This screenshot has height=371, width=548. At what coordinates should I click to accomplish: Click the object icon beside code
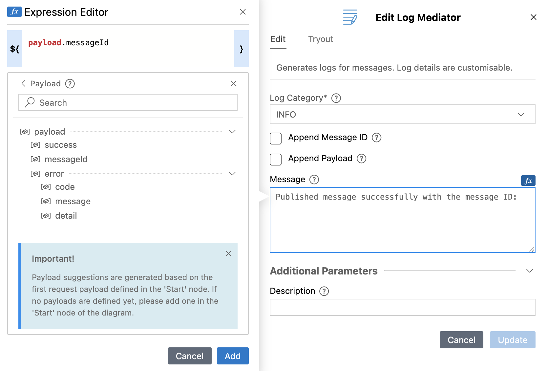point(46,187)
